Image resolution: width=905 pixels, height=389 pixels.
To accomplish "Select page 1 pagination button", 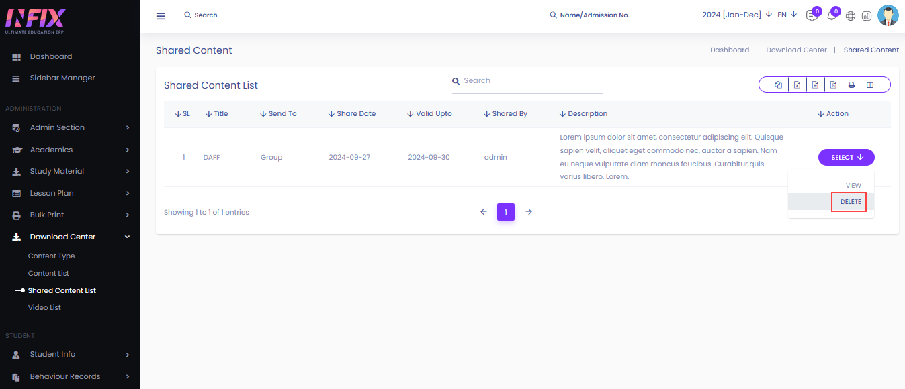I will point(506,212).
